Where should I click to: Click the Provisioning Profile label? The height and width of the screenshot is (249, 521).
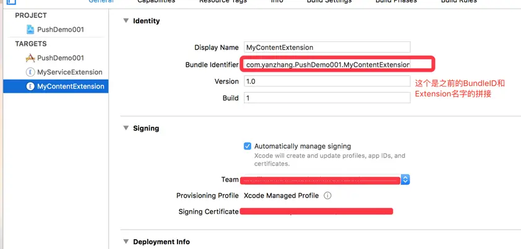click(207, 195)
